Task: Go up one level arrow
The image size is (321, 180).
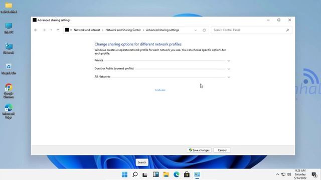Action: click(x=58, y=30)
